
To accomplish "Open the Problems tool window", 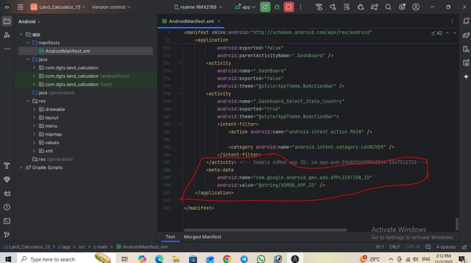I will [x=7, y=207].
